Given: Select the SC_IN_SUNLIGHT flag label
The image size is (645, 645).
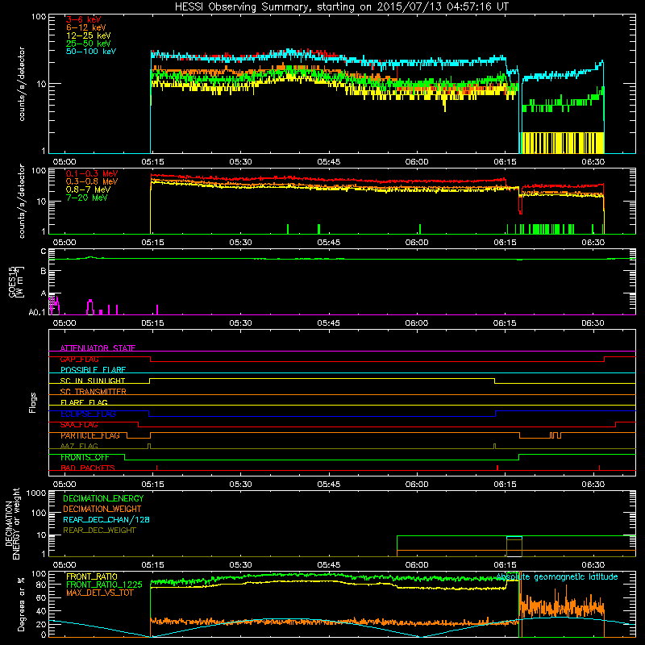Looking at the screenshot, I should pyautogui.click(x=93, y=381).
